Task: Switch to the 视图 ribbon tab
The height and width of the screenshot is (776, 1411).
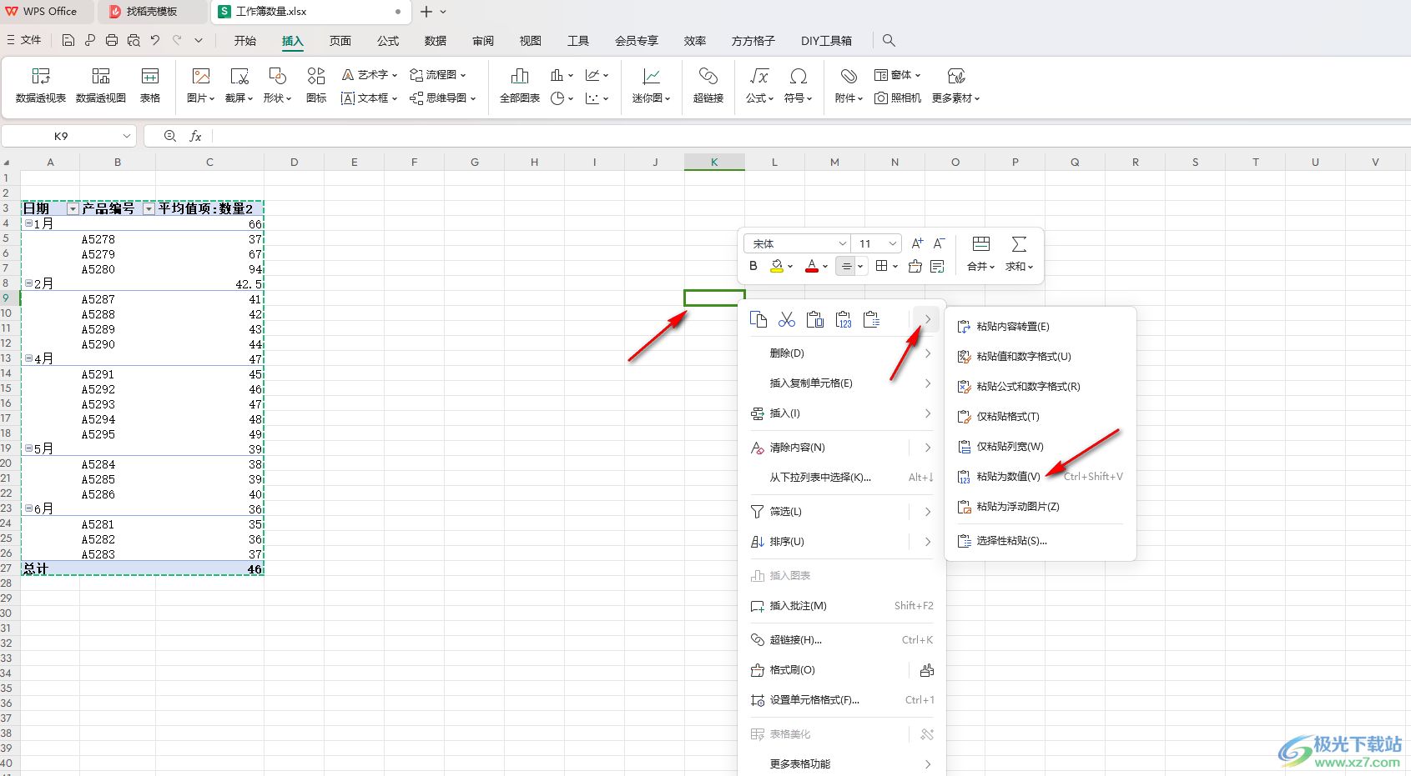Action: (531, 41)
